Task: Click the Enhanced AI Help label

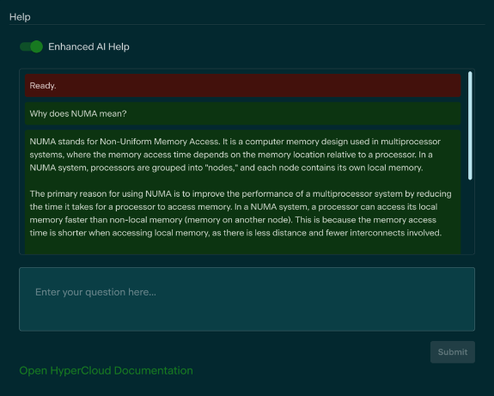Action: [88, 46]
